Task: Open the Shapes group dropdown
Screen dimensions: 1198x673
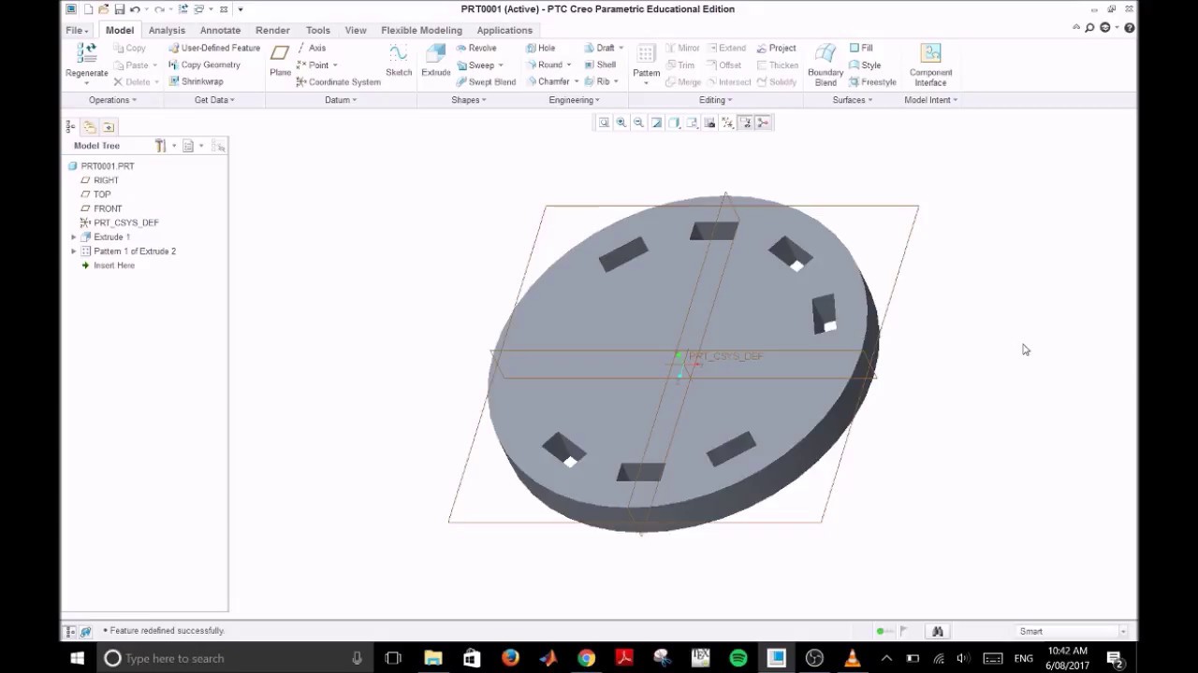Action: coord(469,100)
